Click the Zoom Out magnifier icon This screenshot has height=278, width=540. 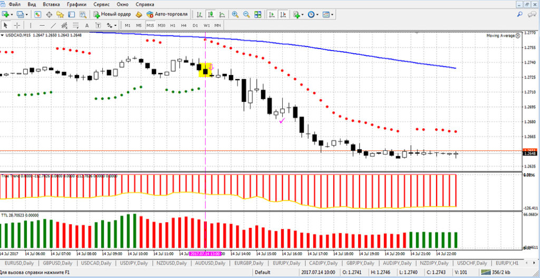(x=246, y=14)
